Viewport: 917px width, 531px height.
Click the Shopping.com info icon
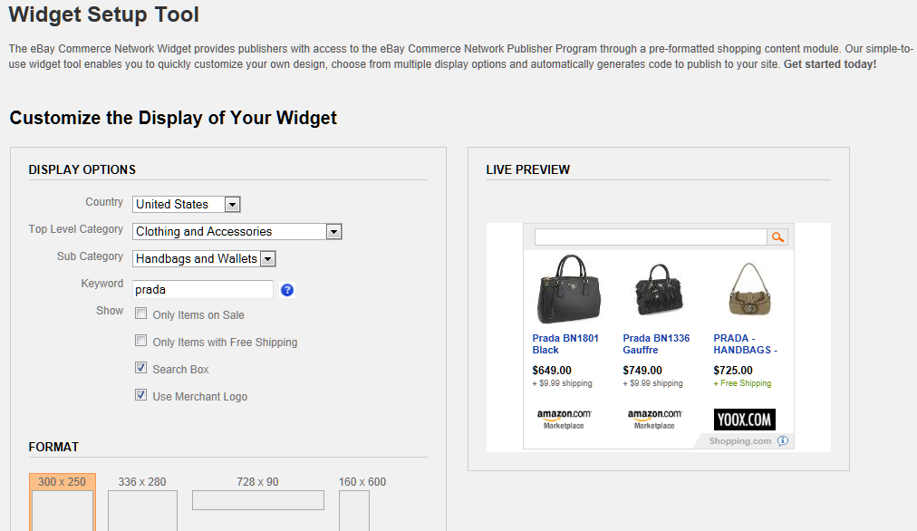coord(783,441)
